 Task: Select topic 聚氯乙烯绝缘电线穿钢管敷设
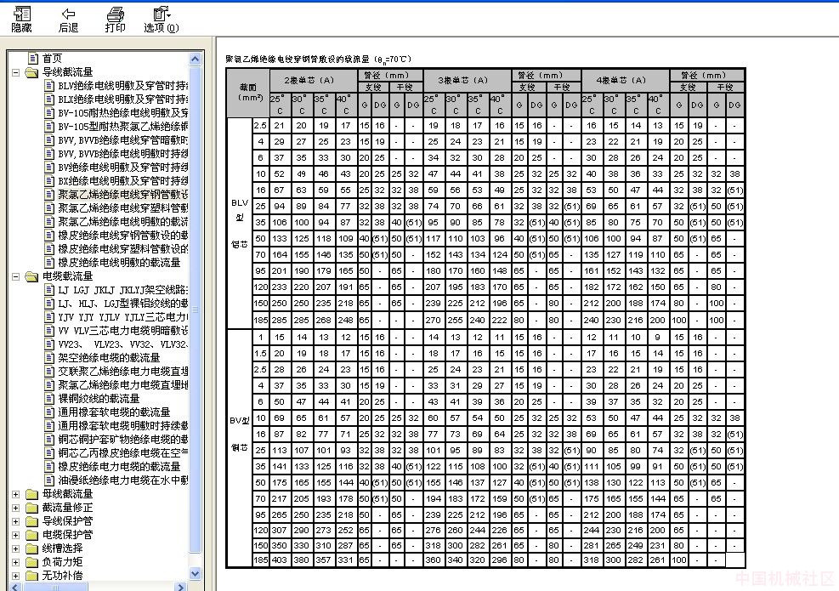pyautogui.click(x=123, y=195)
